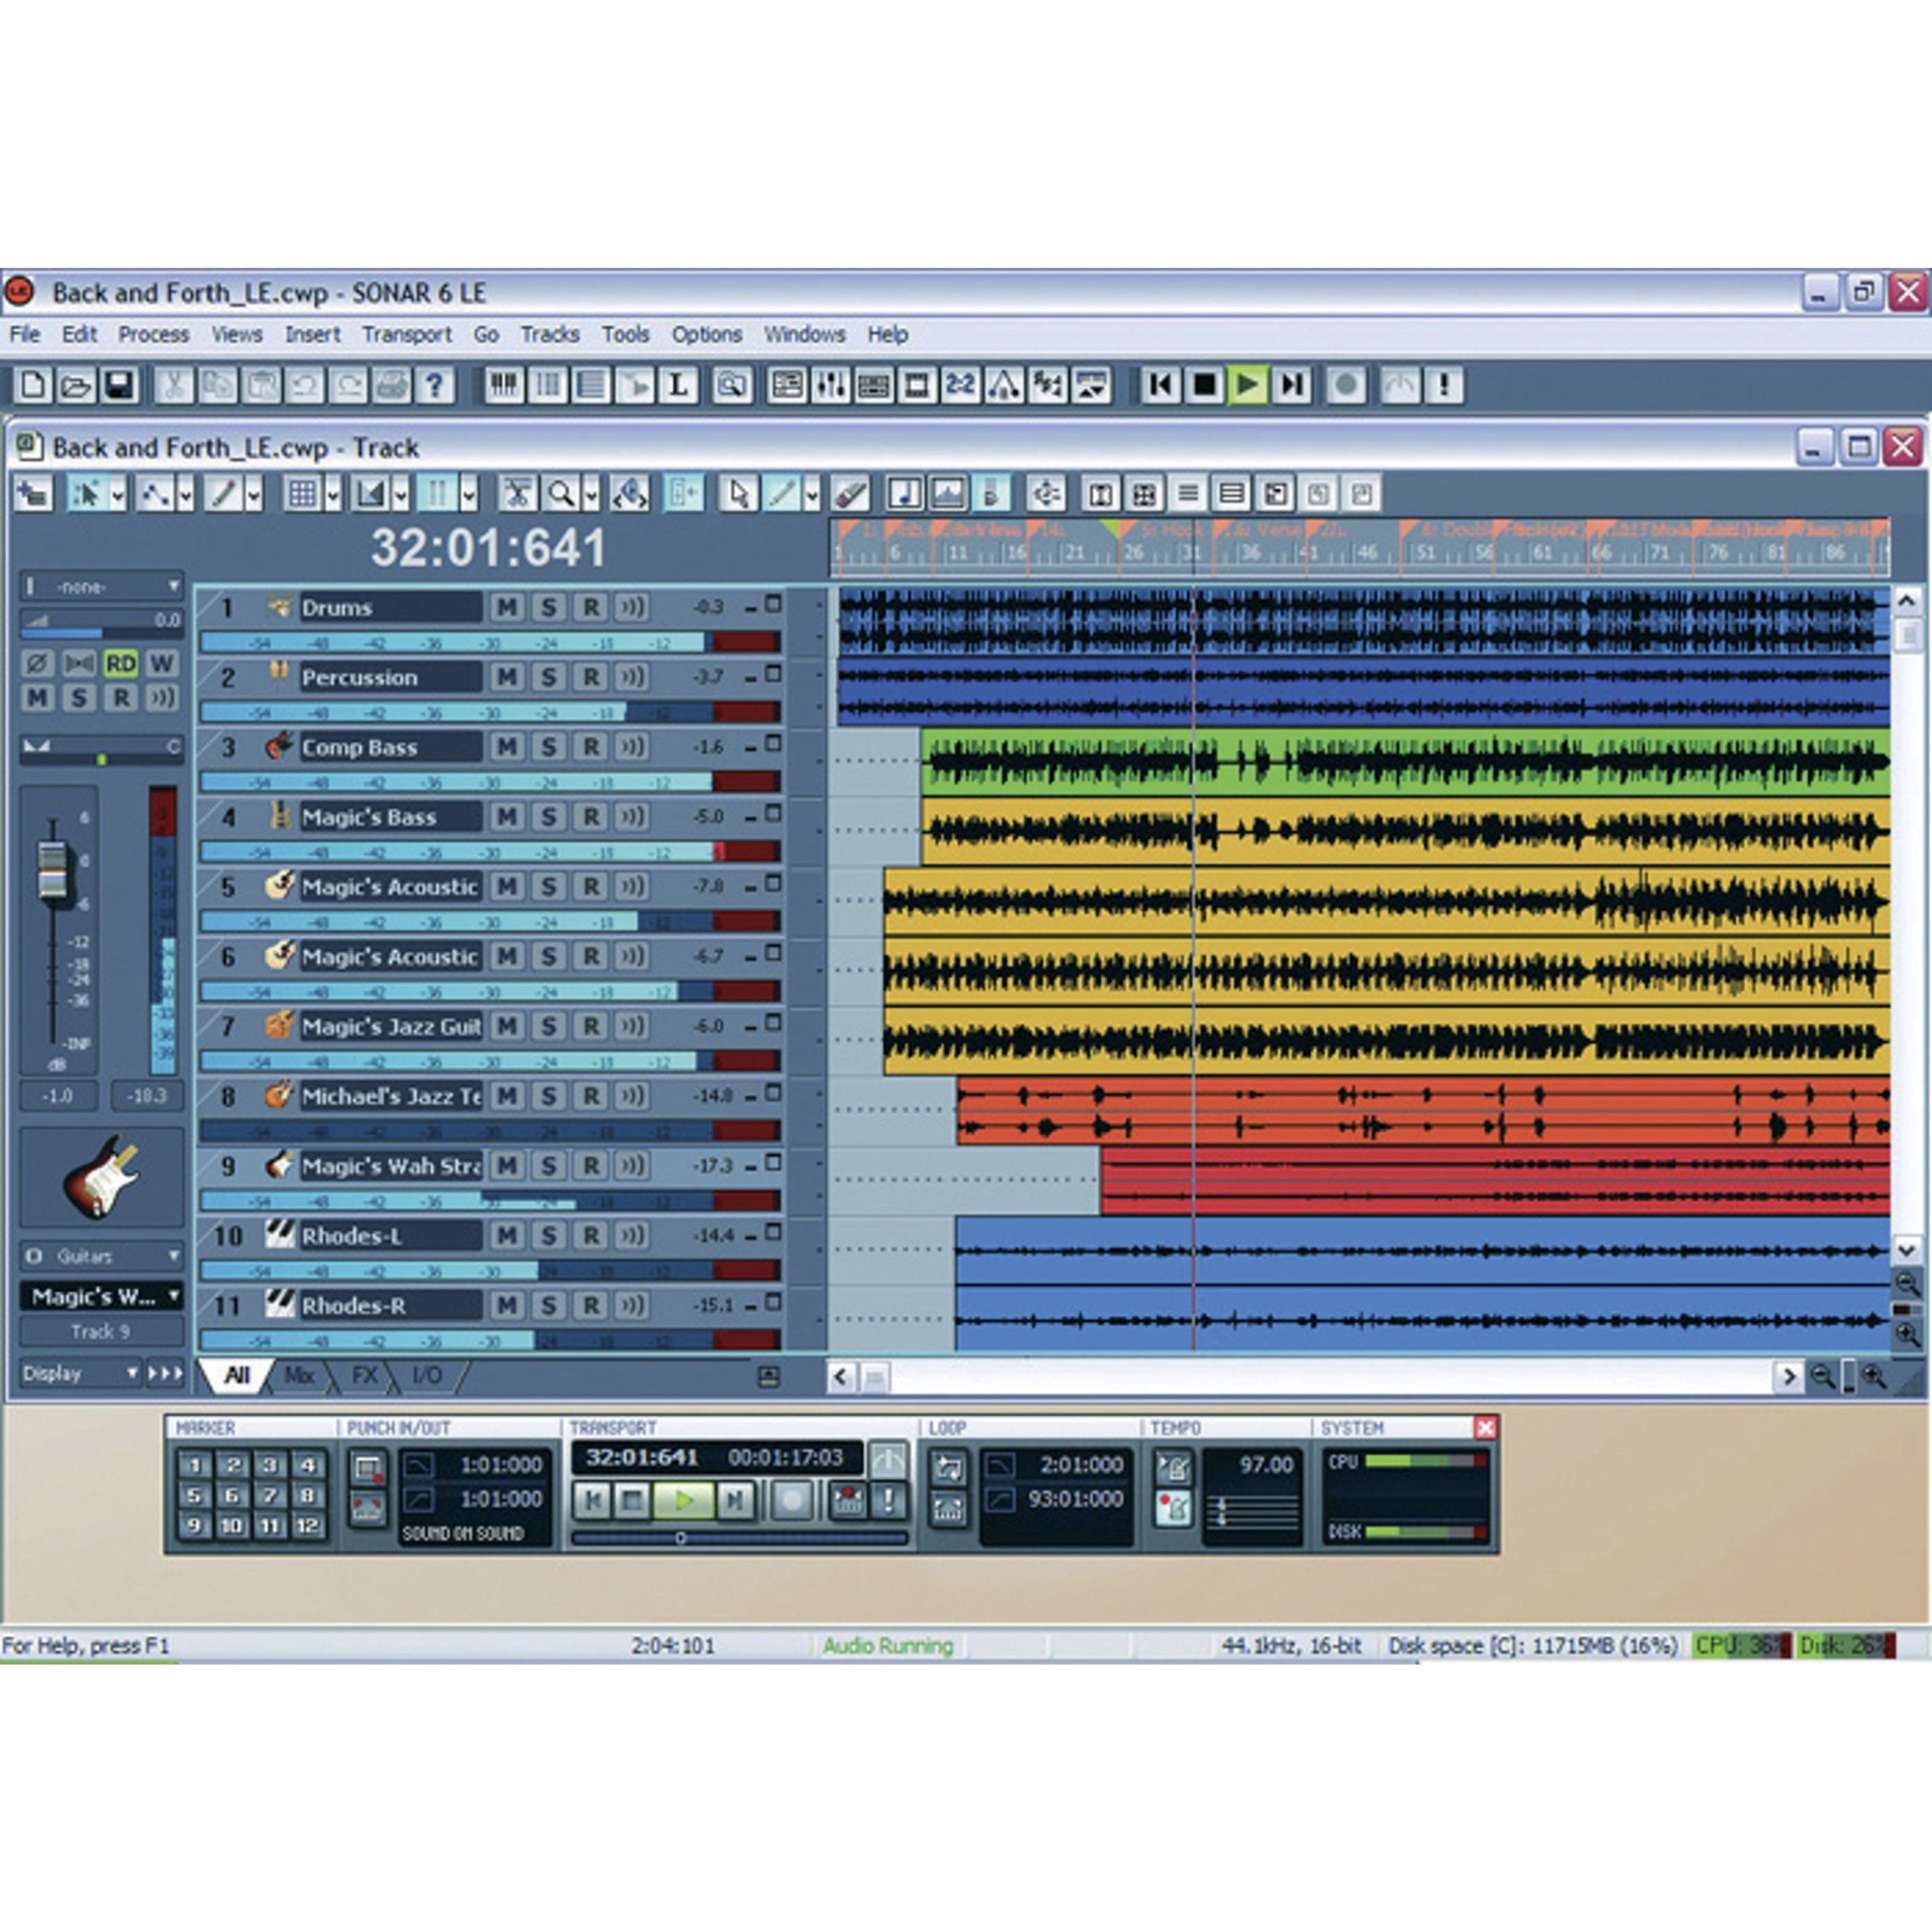Click the Play button in the Transport panel
This screenshot has width=1932, height=1932.
pyautogui.click(x=684, y=1501)
